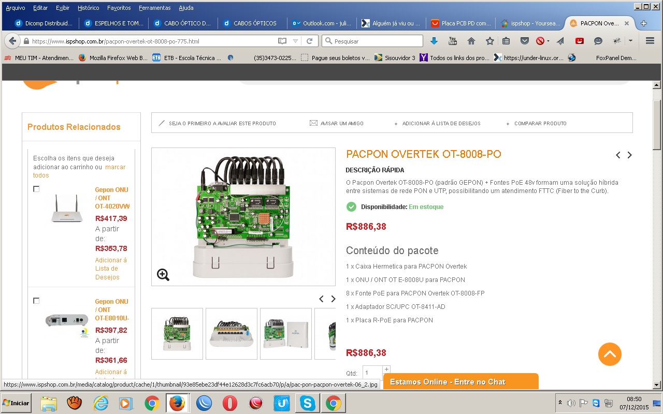Select the second product thumbnail image
Viewport: 663px width, 414px height.
(x=232, y=334)
